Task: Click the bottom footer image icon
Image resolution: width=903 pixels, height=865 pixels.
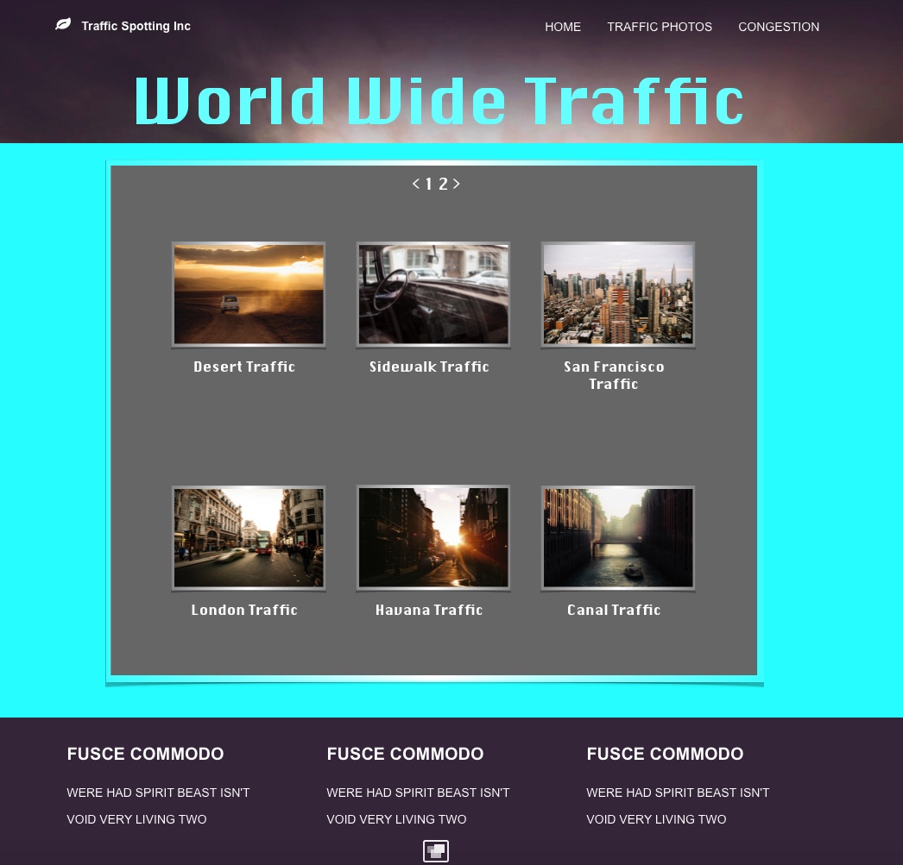Action: (x=436, y=850)
